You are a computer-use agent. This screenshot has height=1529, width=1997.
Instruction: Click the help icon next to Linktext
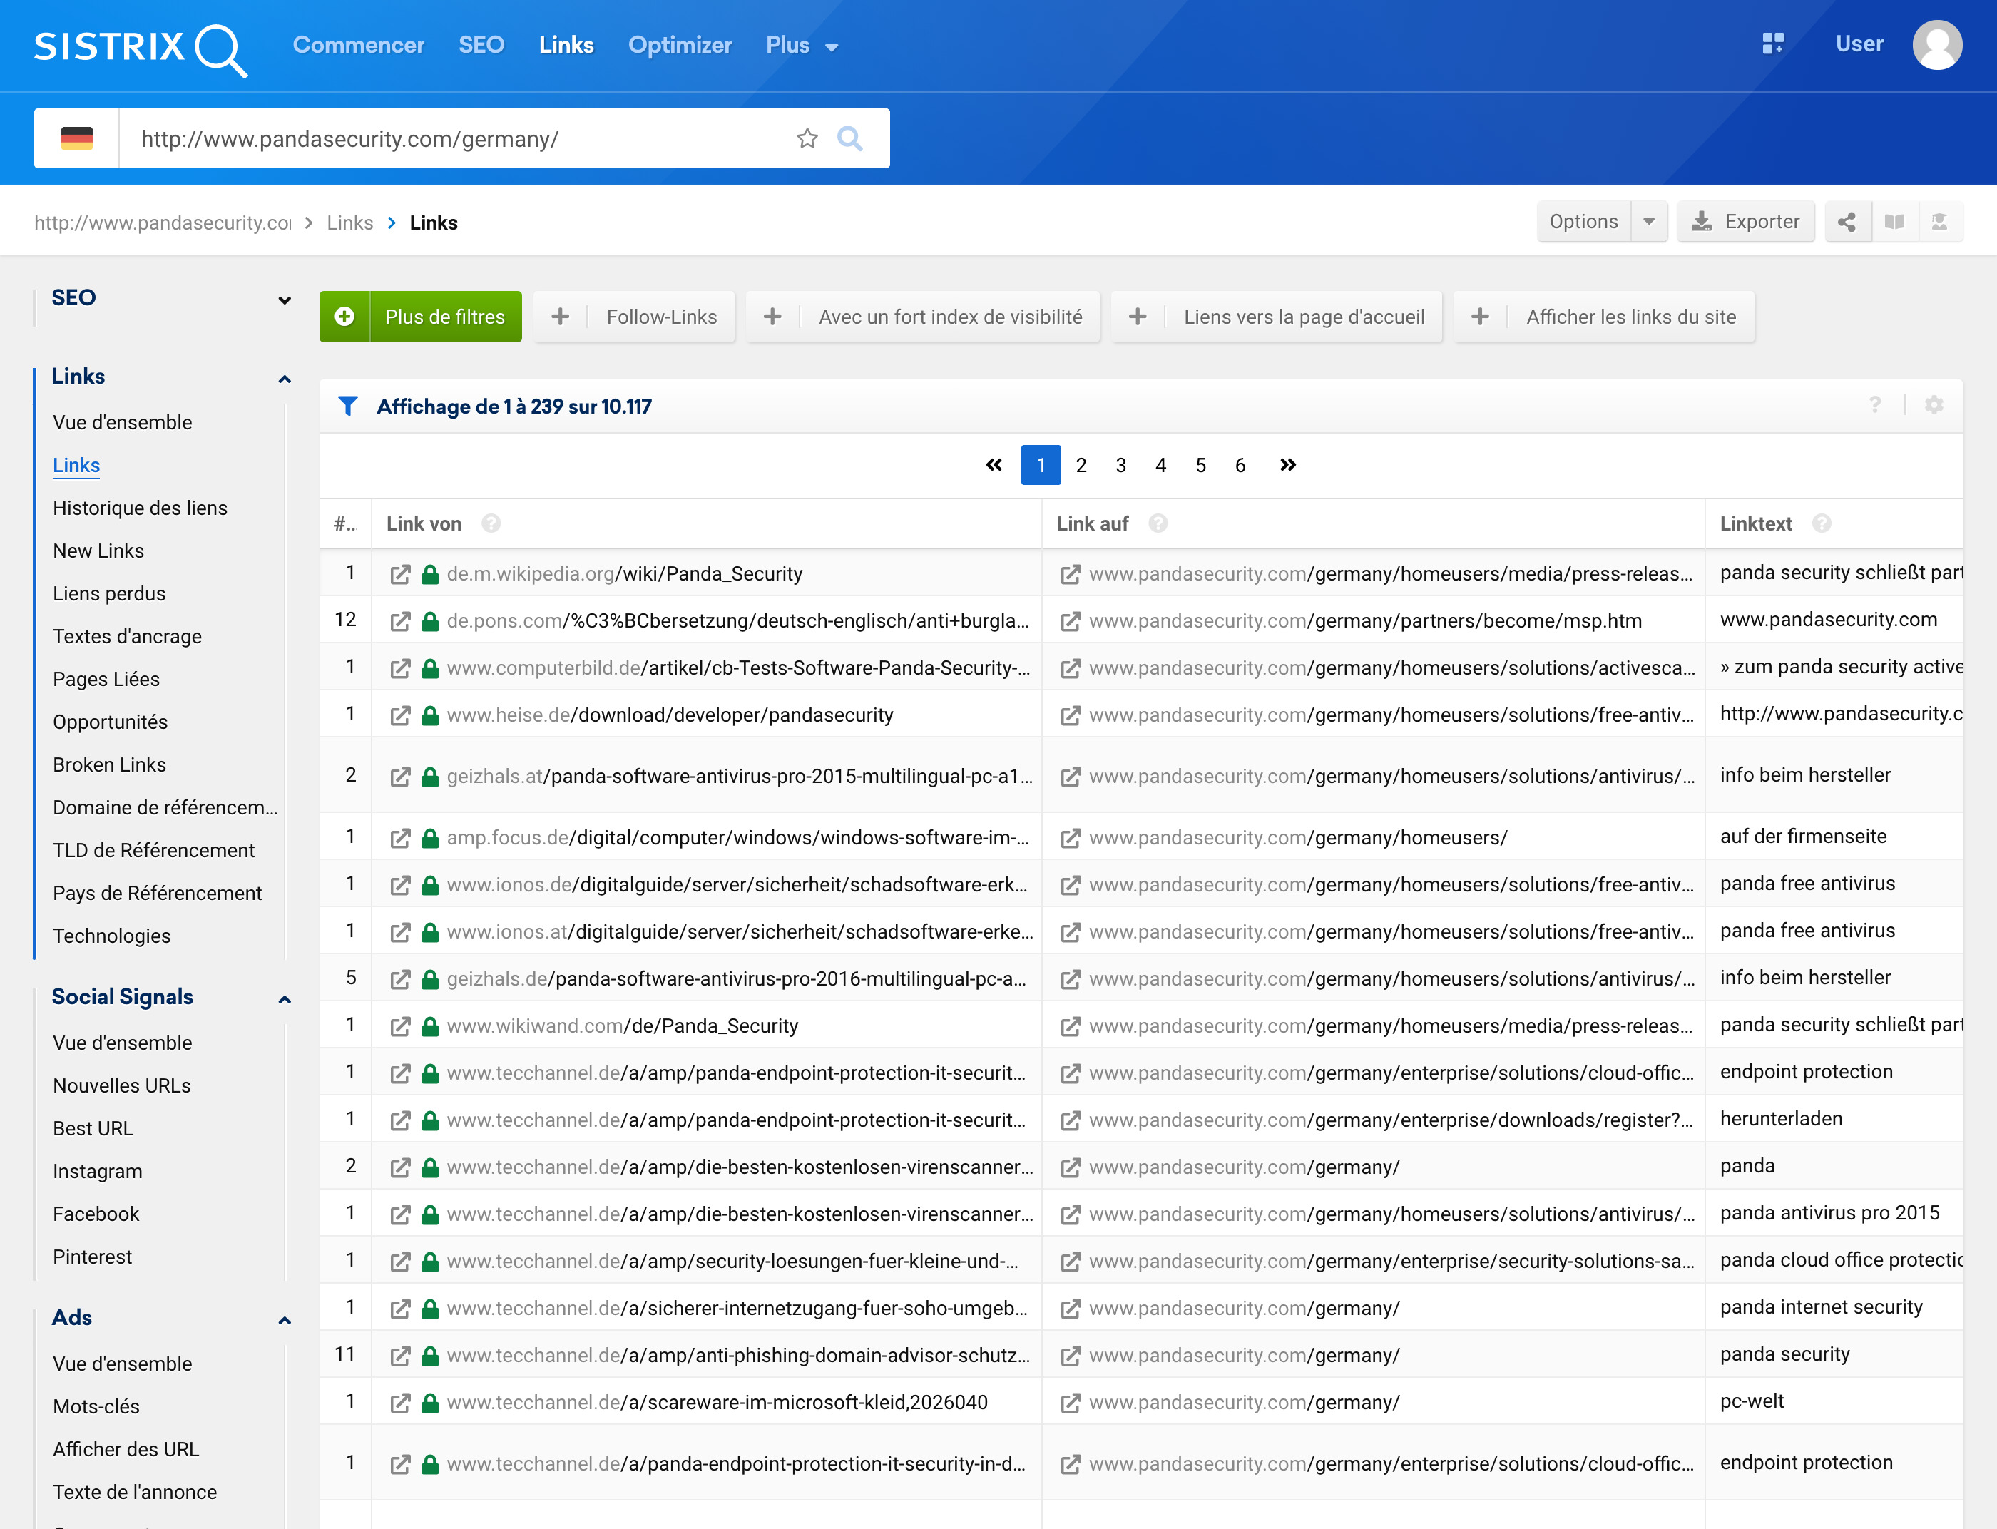1822,523
